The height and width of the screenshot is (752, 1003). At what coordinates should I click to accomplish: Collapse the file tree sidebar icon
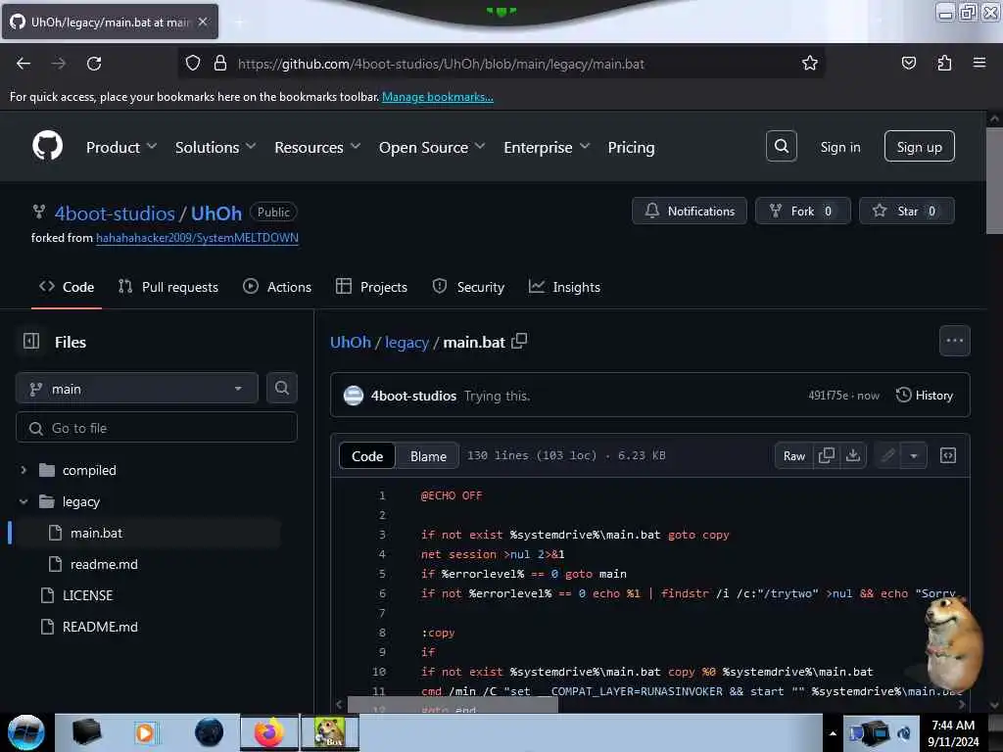point(31,342)
